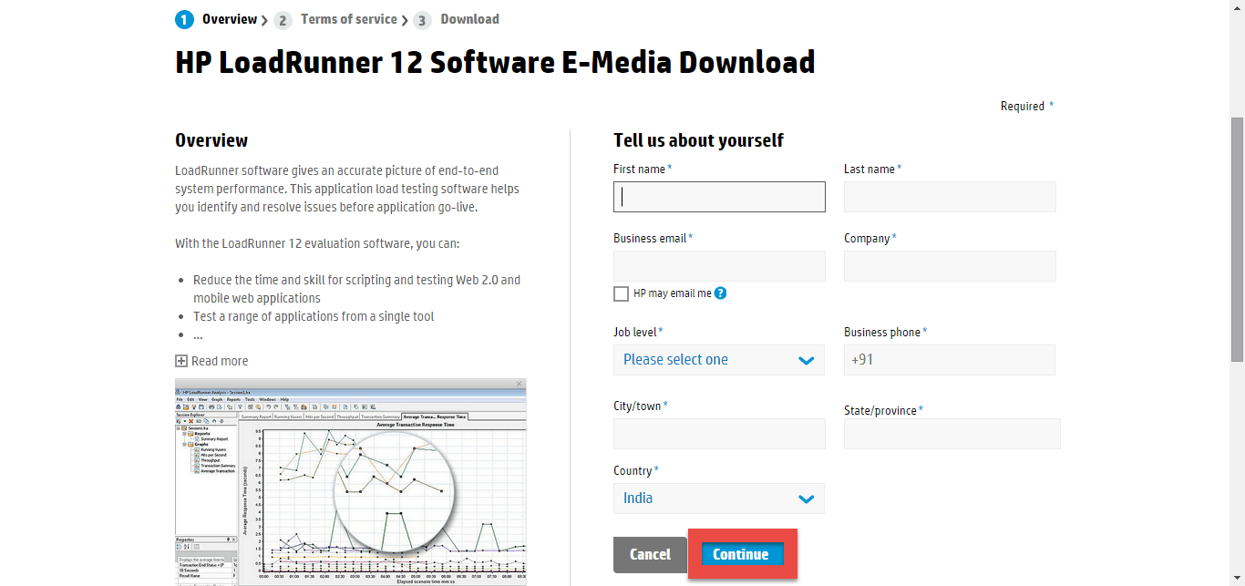
Task: Click the plus icon next to Read more
Action: click(x=181, y=361)
